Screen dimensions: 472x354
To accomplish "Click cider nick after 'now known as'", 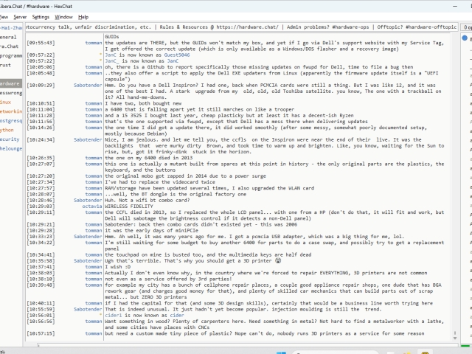I will coord(177,315).
